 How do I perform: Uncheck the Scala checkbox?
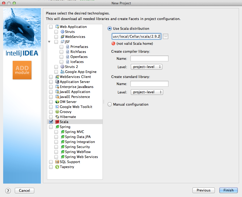51,122
